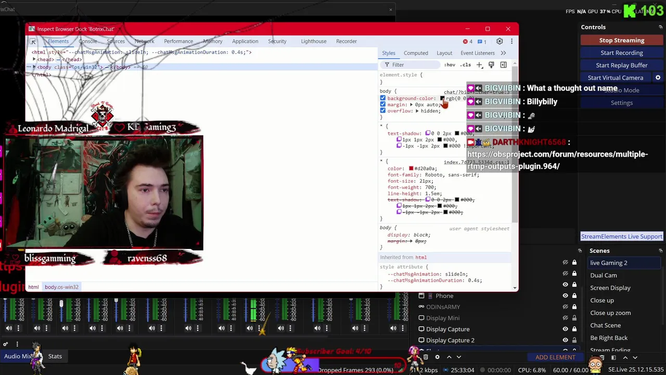Uncheck background-color property checkbox
Viewport: 666px width, 375px height.
383,98
